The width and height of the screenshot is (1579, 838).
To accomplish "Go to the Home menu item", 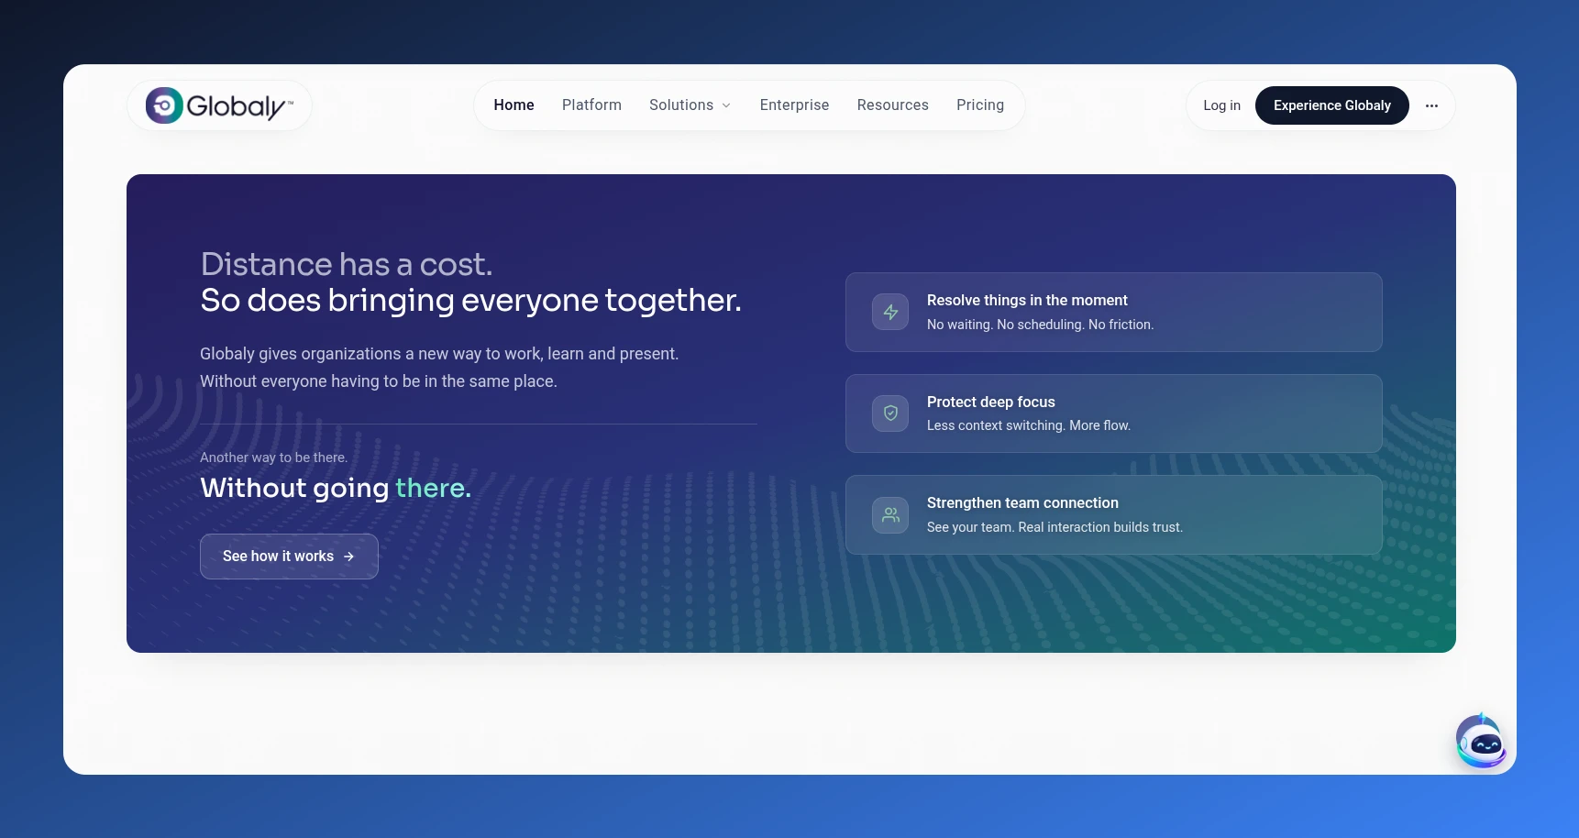I will coord(513,105).
